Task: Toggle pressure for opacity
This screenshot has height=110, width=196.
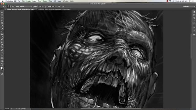Action: coord(46,6)
